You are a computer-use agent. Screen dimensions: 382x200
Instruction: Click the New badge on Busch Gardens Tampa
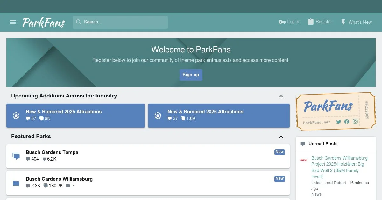279,152
